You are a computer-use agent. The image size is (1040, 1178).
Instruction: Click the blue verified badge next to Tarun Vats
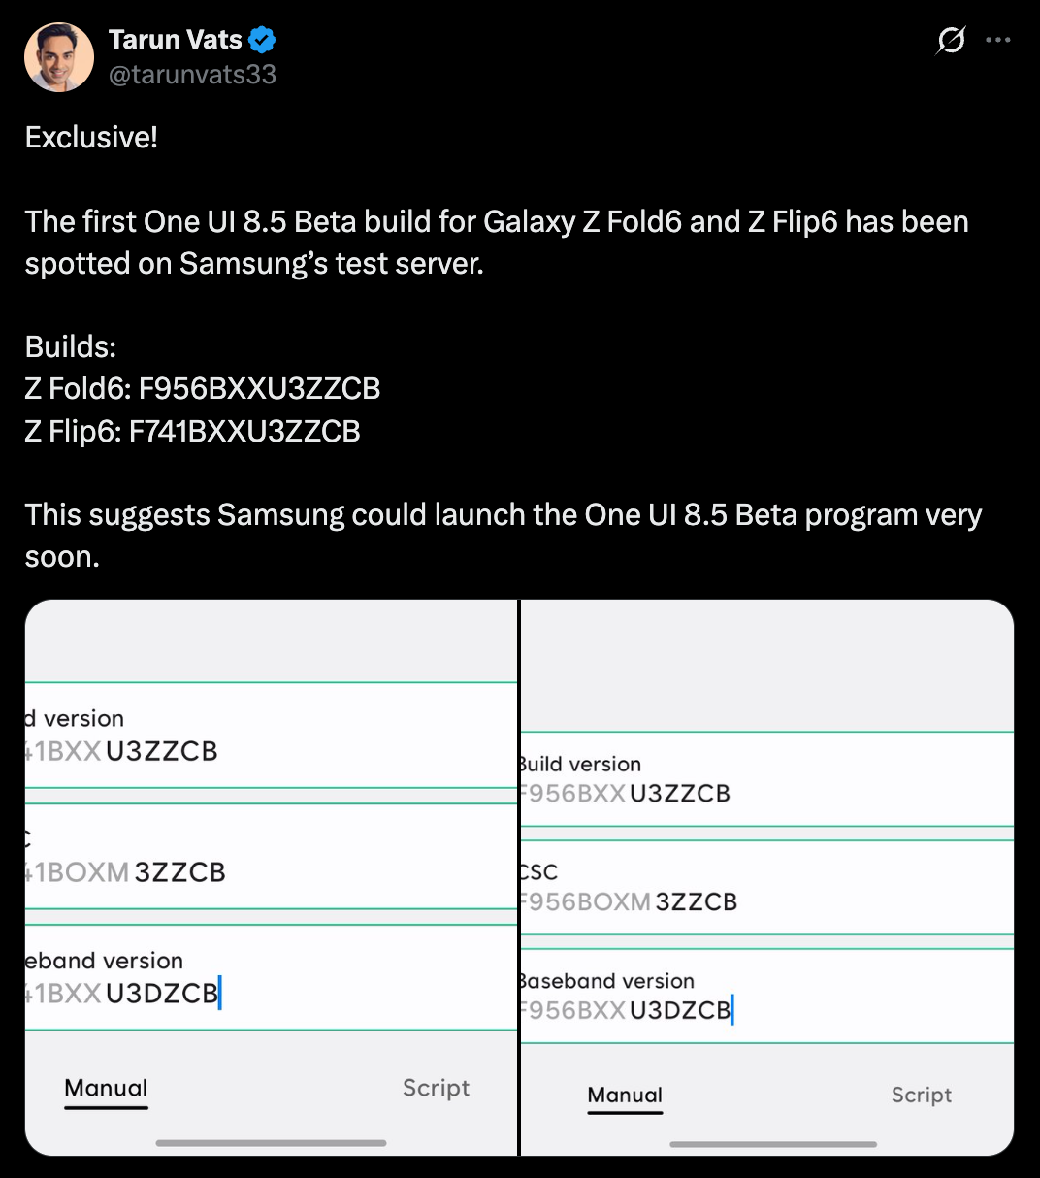point(261,39)
